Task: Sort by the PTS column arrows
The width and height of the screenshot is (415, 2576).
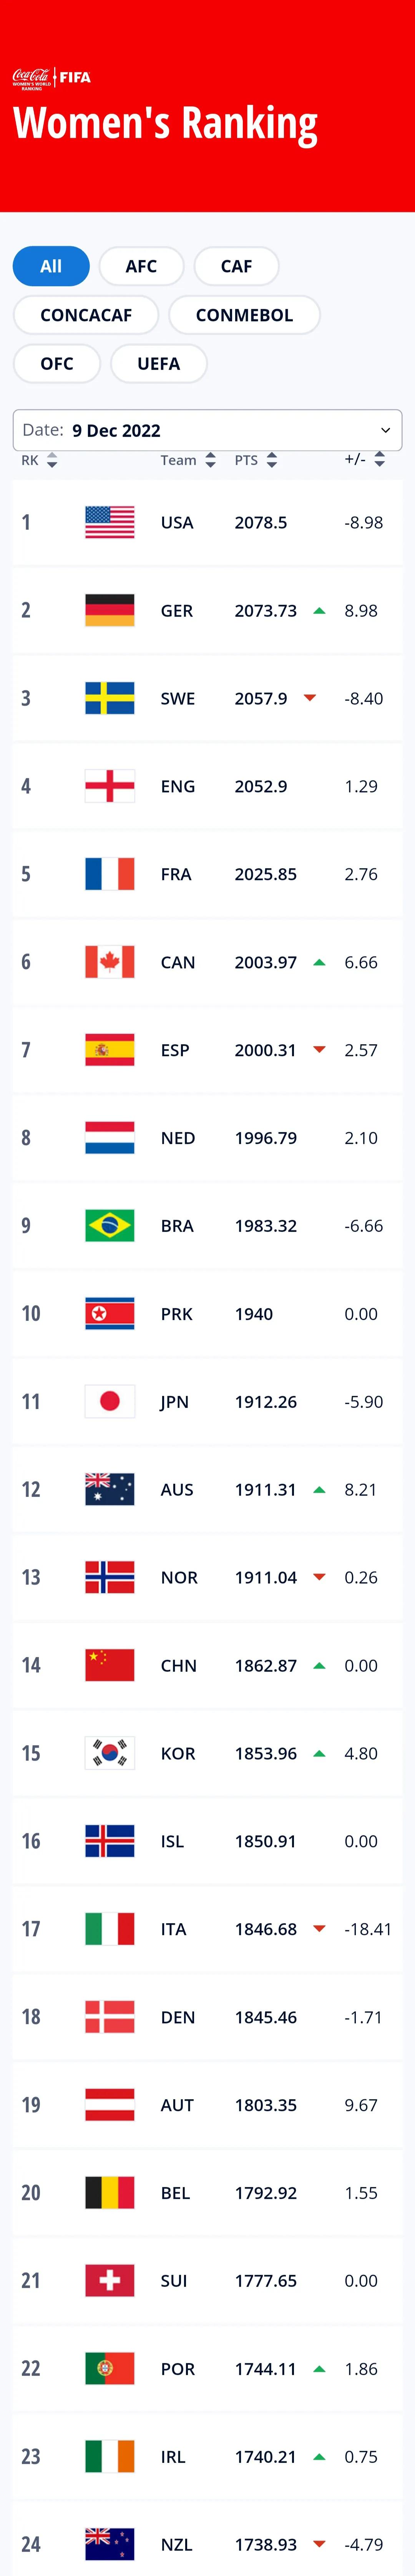Action: pos(271,460)
